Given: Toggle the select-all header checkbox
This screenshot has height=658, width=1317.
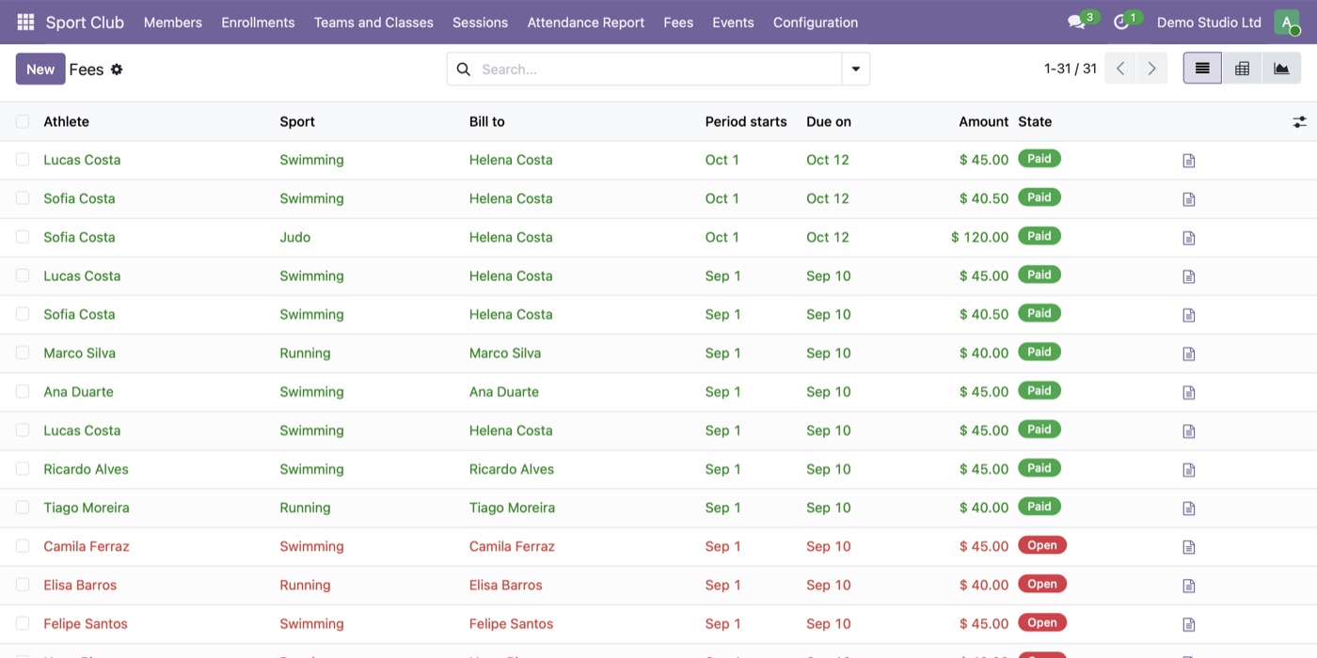Looking at the screenshot, I should (x=23, y=121).
